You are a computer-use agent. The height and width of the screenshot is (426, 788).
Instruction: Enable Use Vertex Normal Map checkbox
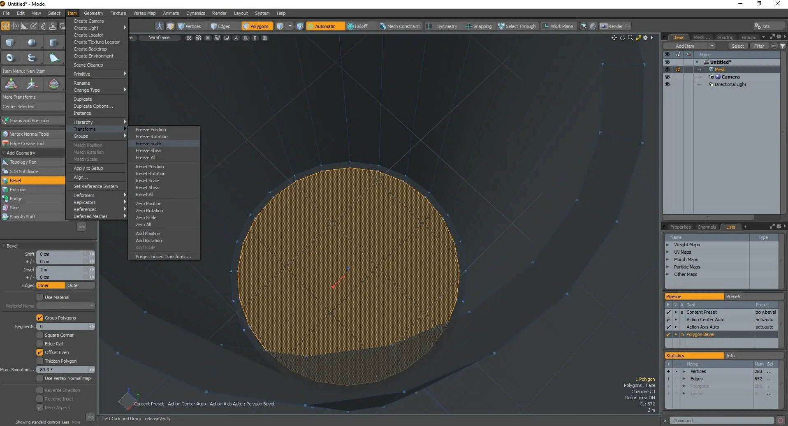[40, 378]
